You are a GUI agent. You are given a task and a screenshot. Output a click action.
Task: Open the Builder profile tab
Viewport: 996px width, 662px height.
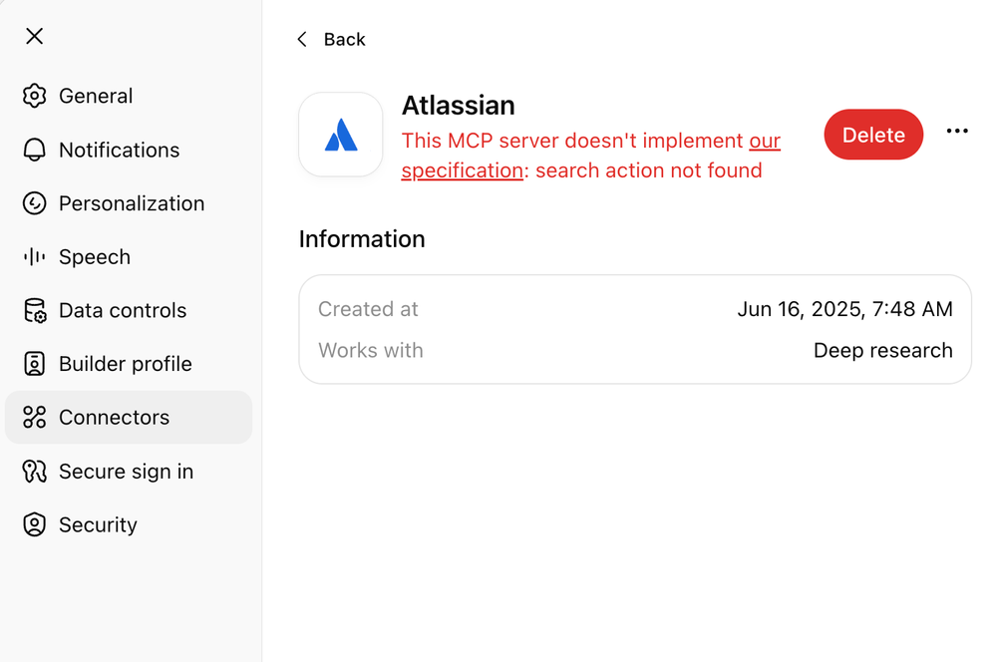coord(129,364)
